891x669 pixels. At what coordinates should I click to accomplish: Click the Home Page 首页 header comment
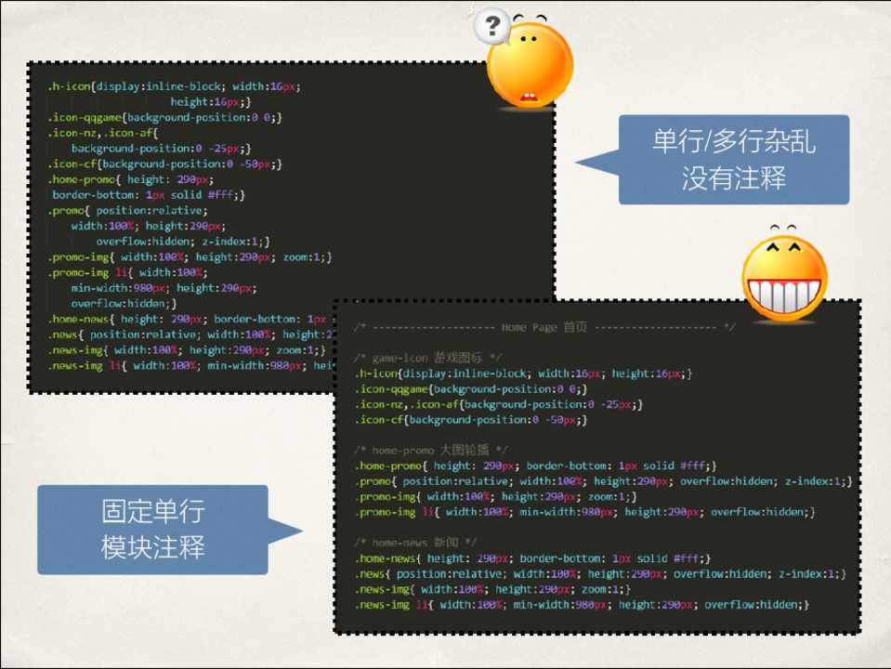[544, 327]
